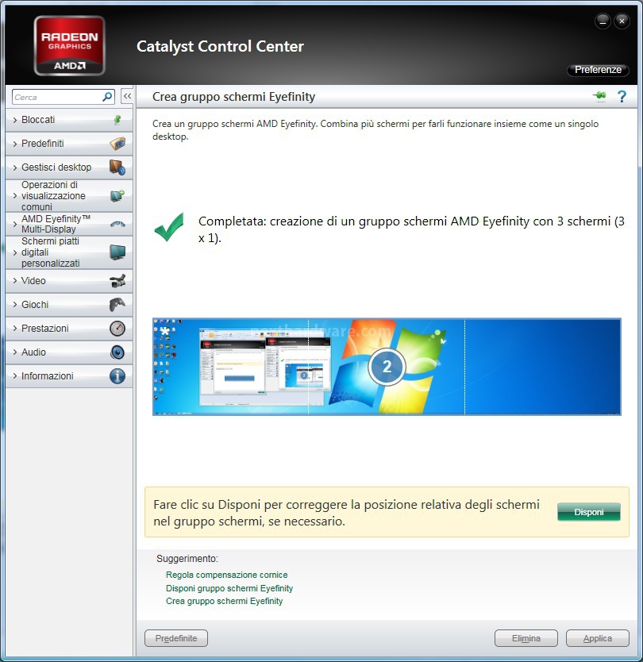Click the Radeon Graphics AMD logo

click(x=70, y=45)
